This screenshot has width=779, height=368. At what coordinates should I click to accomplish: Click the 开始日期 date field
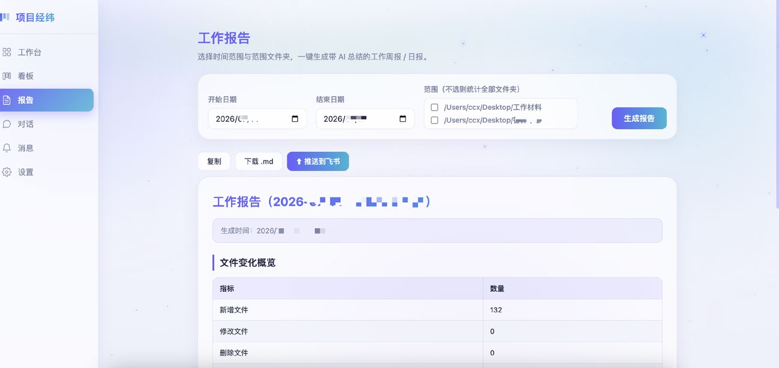pos(257,119)
